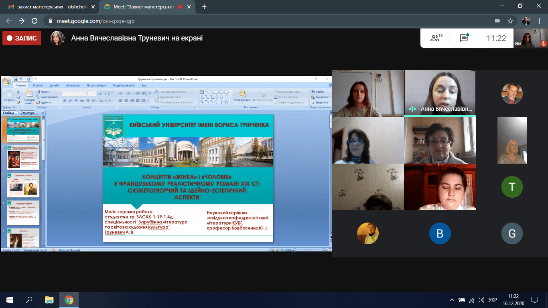The image size is (548, 308).
Task: Toggle bold formatting in the PowerPoint ribbon
Action: 64,101
